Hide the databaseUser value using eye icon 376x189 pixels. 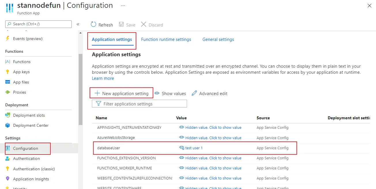coord(182,148)
